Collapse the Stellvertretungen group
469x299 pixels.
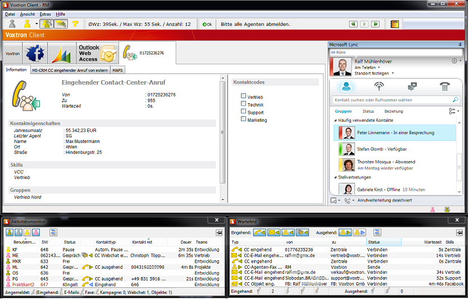pos(335,177)
